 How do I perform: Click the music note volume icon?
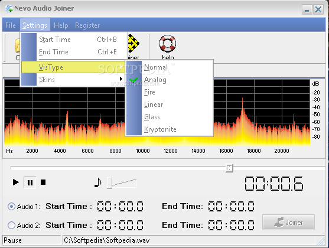[98, 182]
